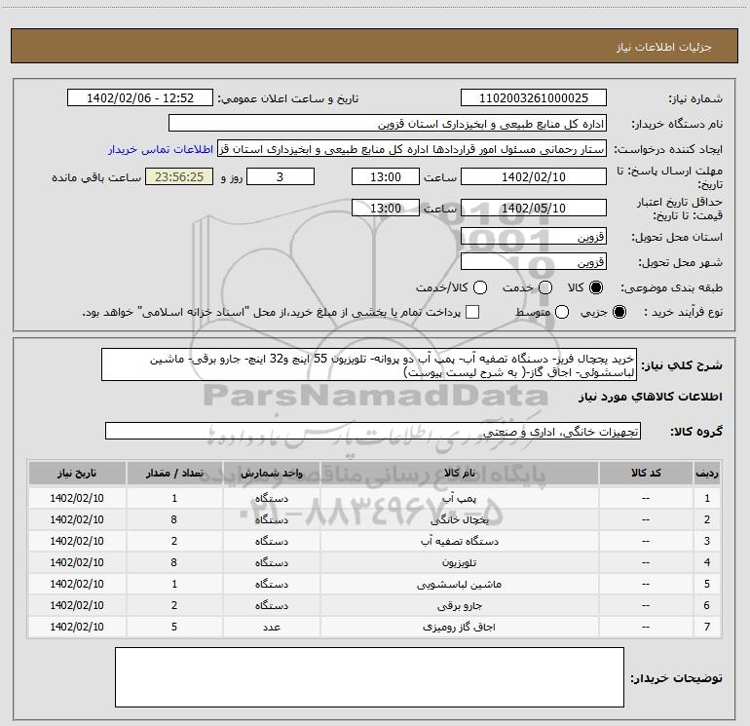The width and height of the screenshot is (750, 726).
Task: Select the خدمت radio button
Action: coord(545,287)
